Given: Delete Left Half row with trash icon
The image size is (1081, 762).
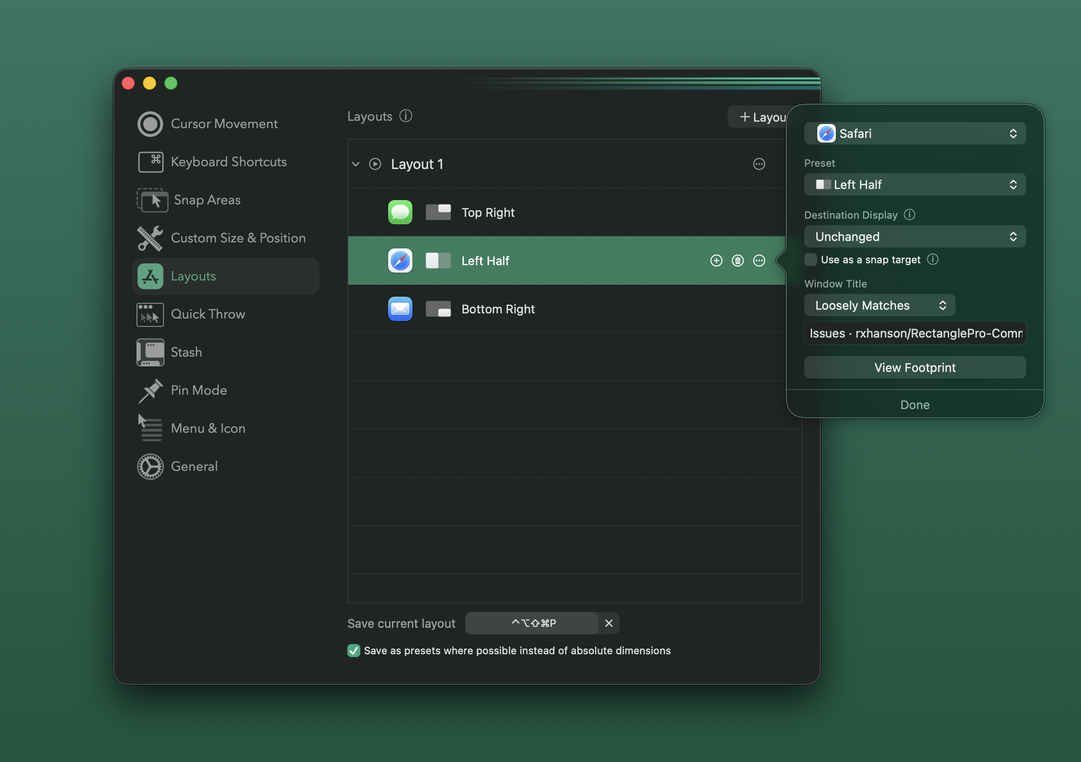Looking at the screenshot, I should [738, 261].
